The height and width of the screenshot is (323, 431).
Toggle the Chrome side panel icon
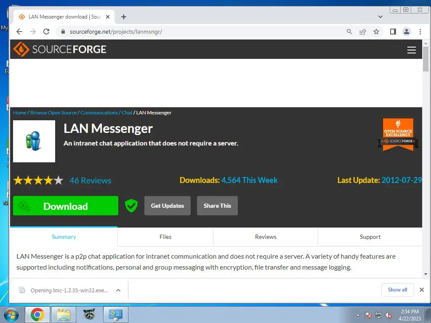click(393, 32)
